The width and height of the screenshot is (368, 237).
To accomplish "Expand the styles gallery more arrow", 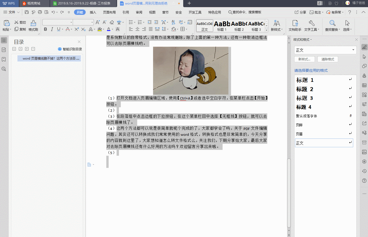I will coord(266,30).
